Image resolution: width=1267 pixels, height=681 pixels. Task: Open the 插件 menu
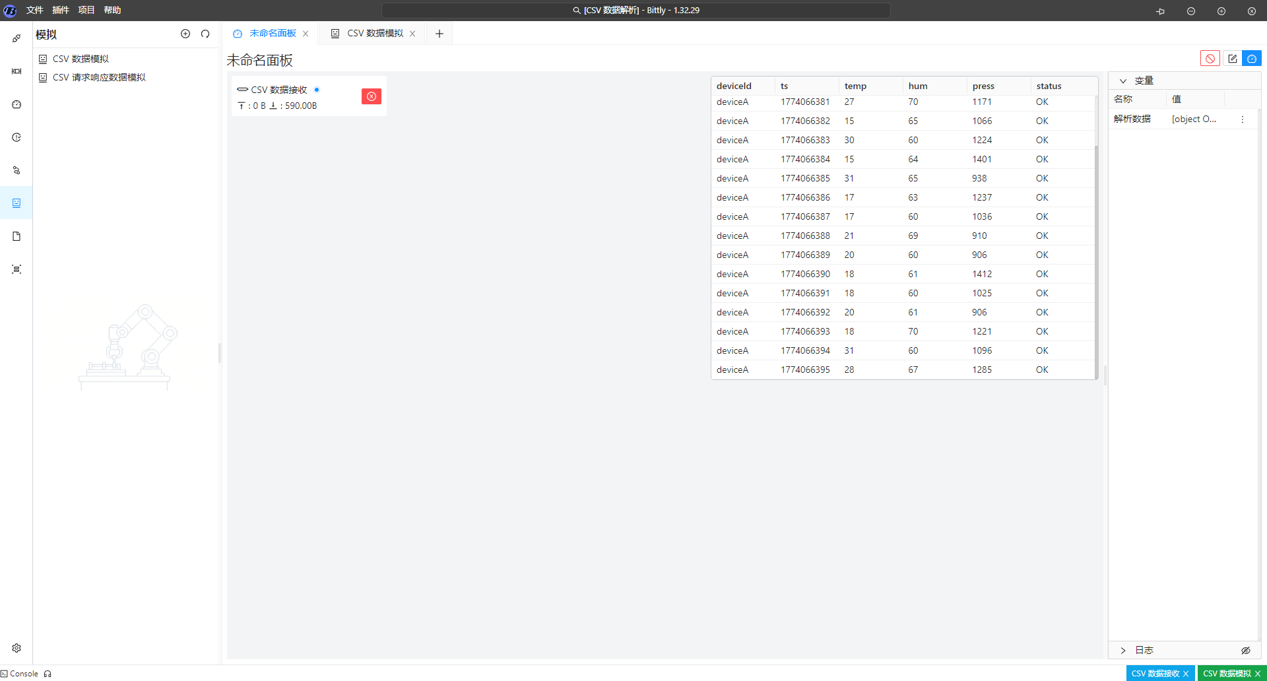60,10
